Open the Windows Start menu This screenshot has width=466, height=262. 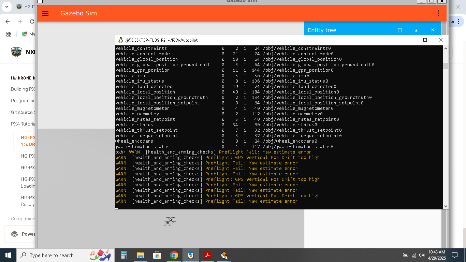[x=8, y=255]
